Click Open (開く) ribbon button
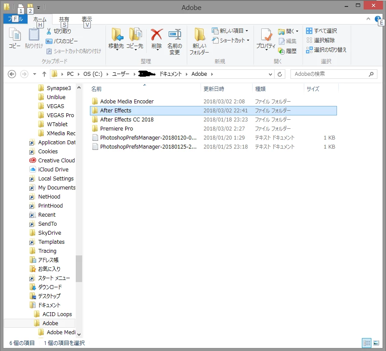The height and width of the screenshot is (351, 386). (288, 31)
